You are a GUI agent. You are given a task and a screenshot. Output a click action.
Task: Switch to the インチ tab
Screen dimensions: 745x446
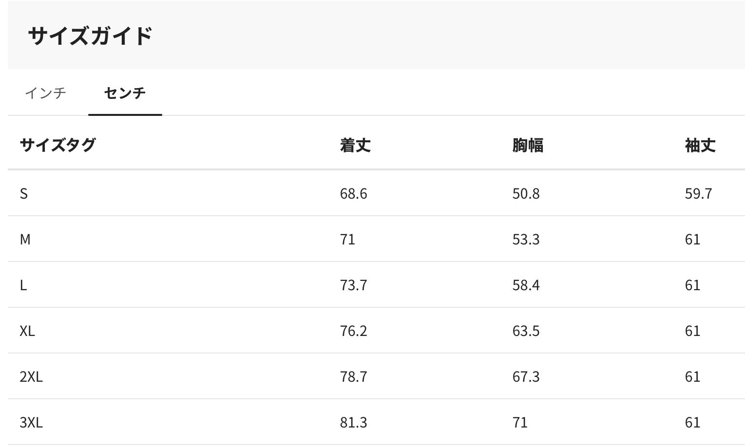45,93
